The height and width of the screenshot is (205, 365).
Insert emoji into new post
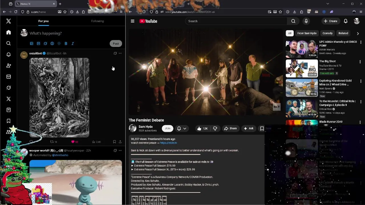pyautogui.click(x=52, y=44)
